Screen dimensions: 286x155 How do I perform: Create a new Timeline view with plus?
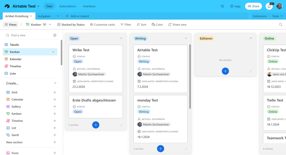tap(55, 121)
